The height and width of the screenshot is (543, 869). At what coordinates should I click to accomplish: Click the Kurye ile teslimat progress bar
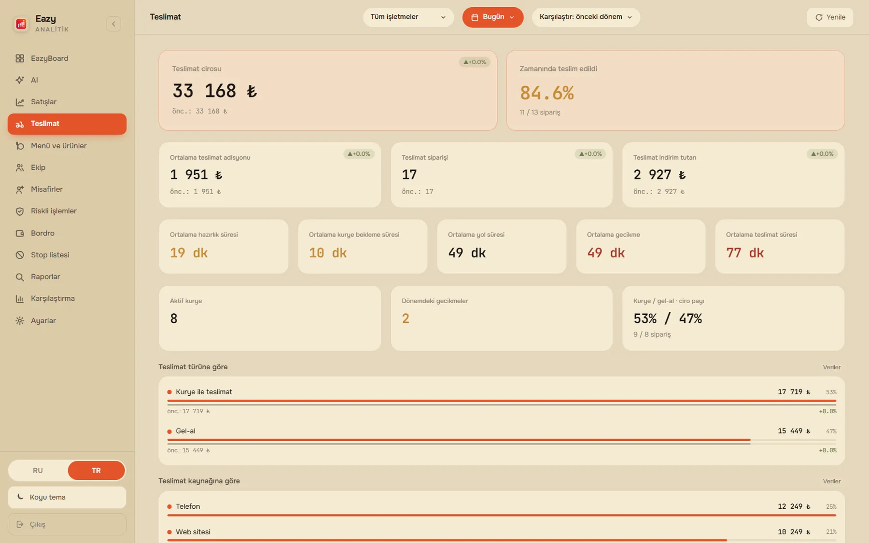coord(502,401)
